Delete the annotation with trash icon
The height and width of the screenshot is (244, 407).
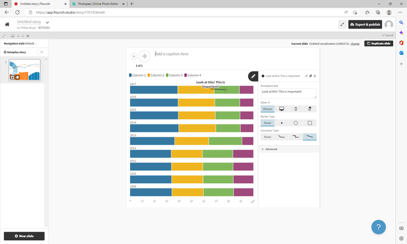[315, 76]
